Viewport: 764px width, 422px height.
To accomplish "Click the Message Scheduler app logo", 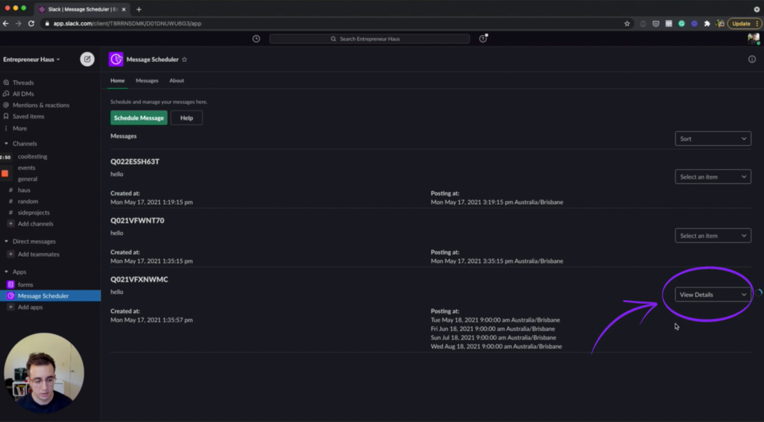I will [116, 59].
